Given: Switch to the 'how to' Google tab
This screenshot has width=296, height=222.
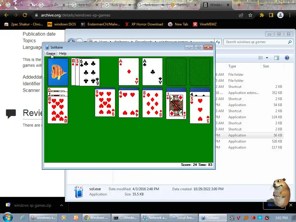Looking at the screenshot, I should point(18,5).
